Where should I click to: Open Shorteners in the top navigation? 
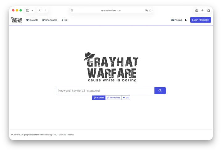[50, 20]
